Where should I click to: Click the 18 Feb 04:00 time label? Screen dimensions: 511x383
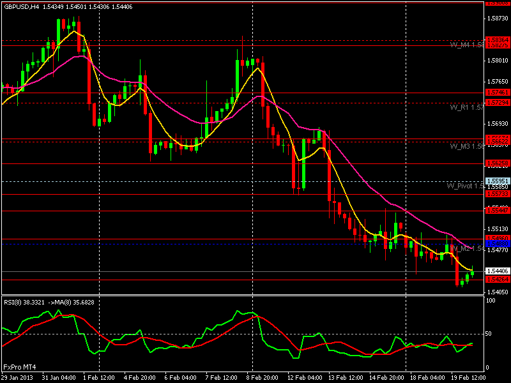[x=427, y=378]
